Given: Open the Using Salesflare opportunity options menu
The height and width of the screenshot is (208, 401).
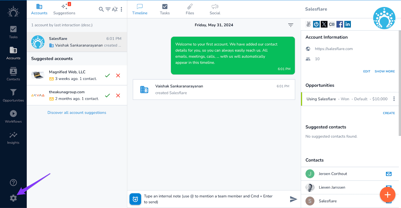Looking at the screenshot, I should pyautogui.click(x=394, y=99).
